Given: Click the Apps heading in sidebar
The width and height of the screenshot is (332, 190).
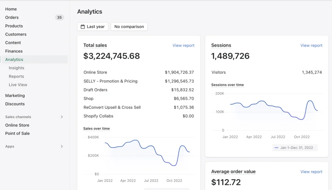Looking at the screenshot, I should [x=10, y=146].
